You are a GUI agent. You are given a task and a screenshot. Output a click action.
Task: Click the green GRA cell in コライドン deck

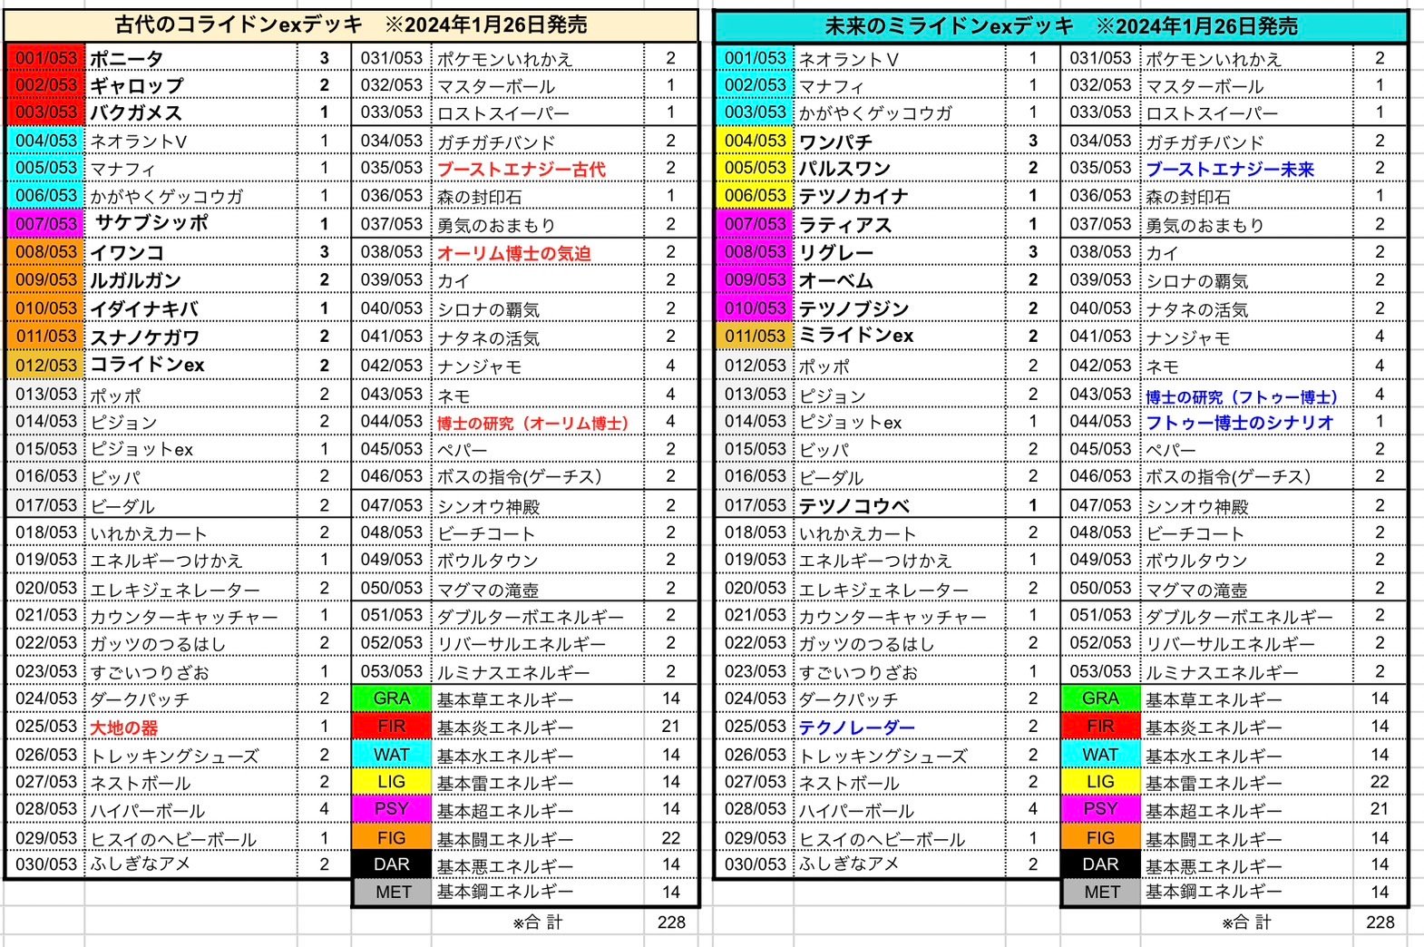(392, 698)
